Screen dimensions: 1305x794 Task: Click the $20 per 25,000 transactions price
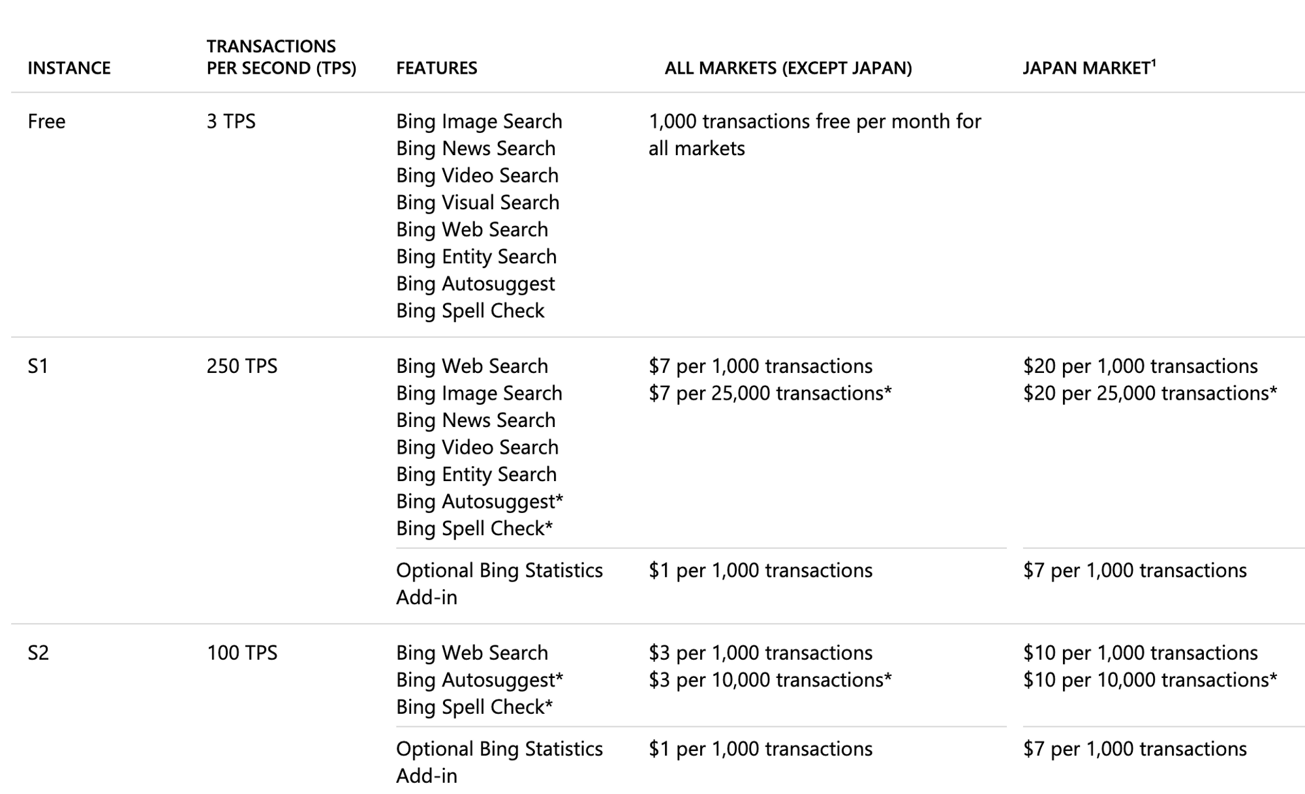click(1150, 393)
